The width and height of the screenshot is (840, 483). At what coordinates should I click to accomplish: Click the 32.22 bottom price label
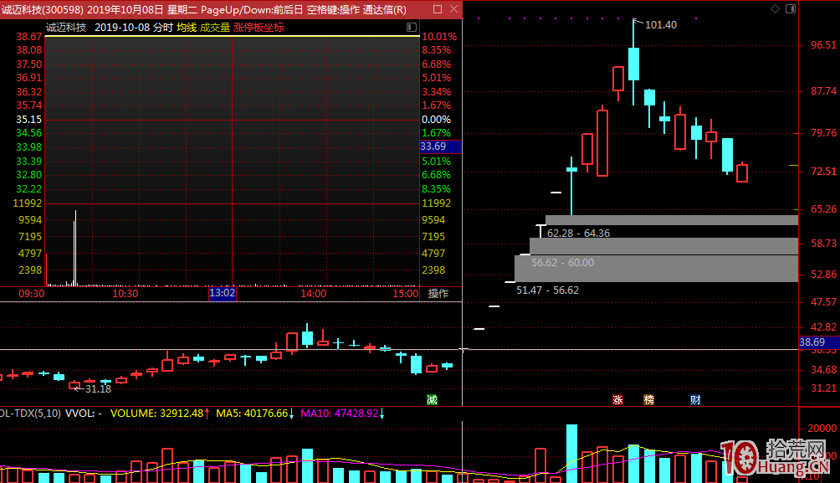tap(29, 188)
